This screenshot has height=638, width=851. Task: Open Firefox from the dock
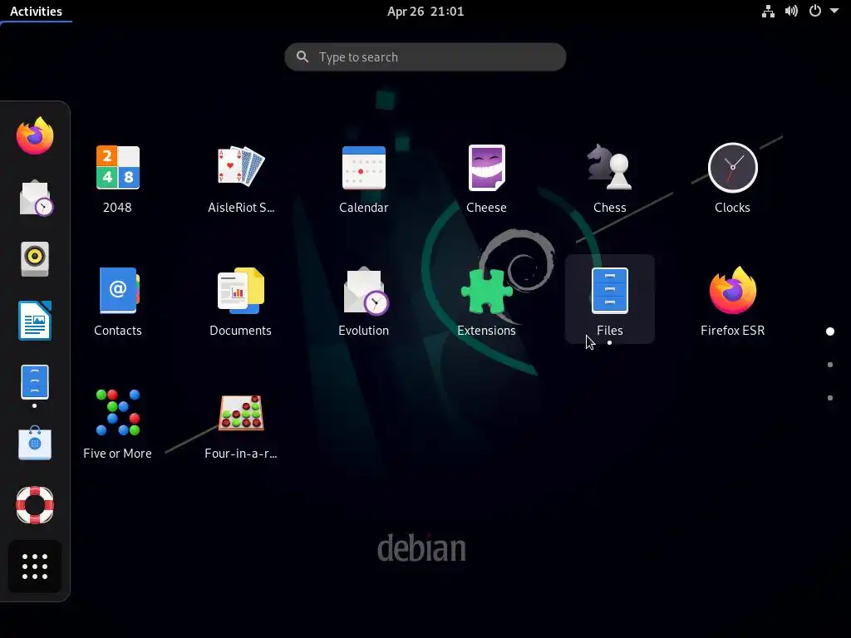click(x=35, y=135)
